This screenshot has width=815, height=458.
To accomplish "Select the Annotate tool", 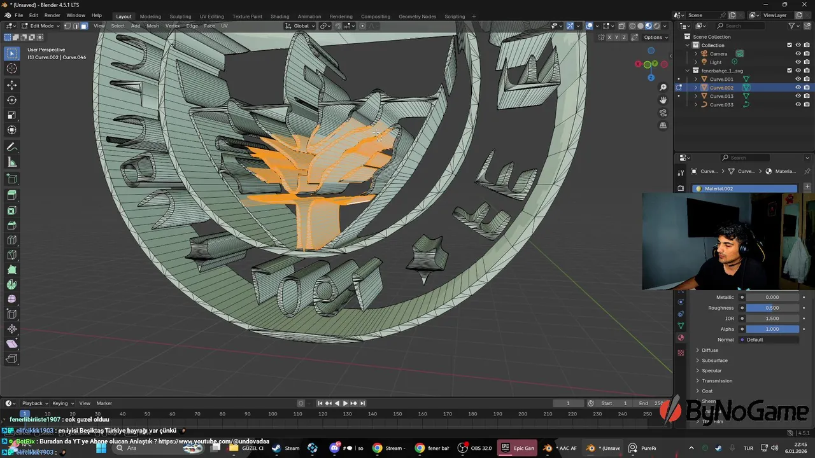I will point(11,147).
